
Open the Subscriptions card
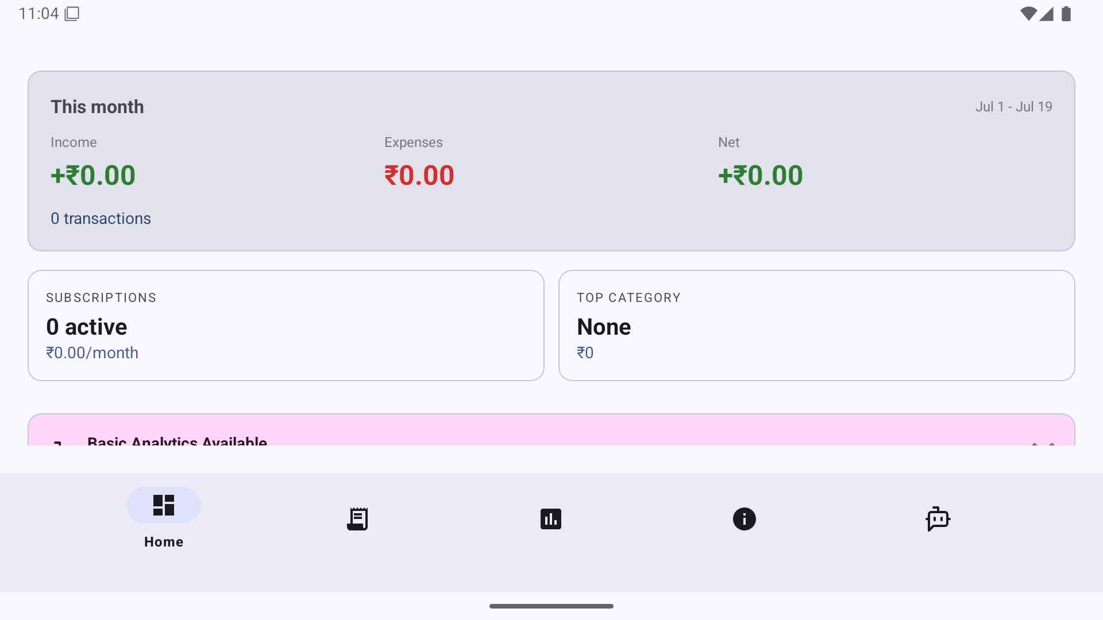tap(286, 325)
